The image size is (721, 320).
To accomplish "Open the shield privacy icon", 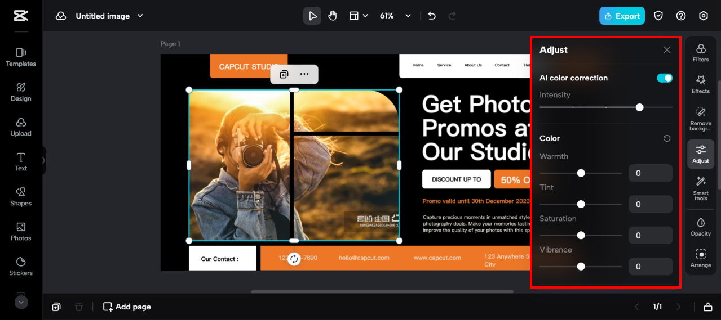I will (658, 16).
